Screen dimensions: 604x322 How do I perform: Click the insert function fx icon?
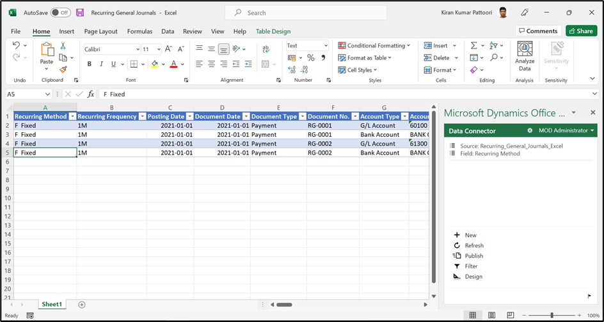coord(90,94)
